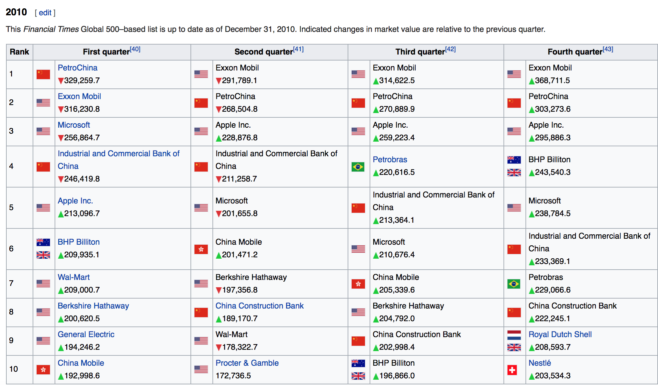The height and width of the screenshot is (385, 658).
Task: Click the Brazil flag next to the Petrobras link
Action: click(x=358, y=167)
